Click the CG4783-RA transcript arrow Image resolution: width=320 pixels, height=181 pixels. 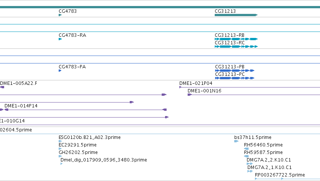pos(60,39)
